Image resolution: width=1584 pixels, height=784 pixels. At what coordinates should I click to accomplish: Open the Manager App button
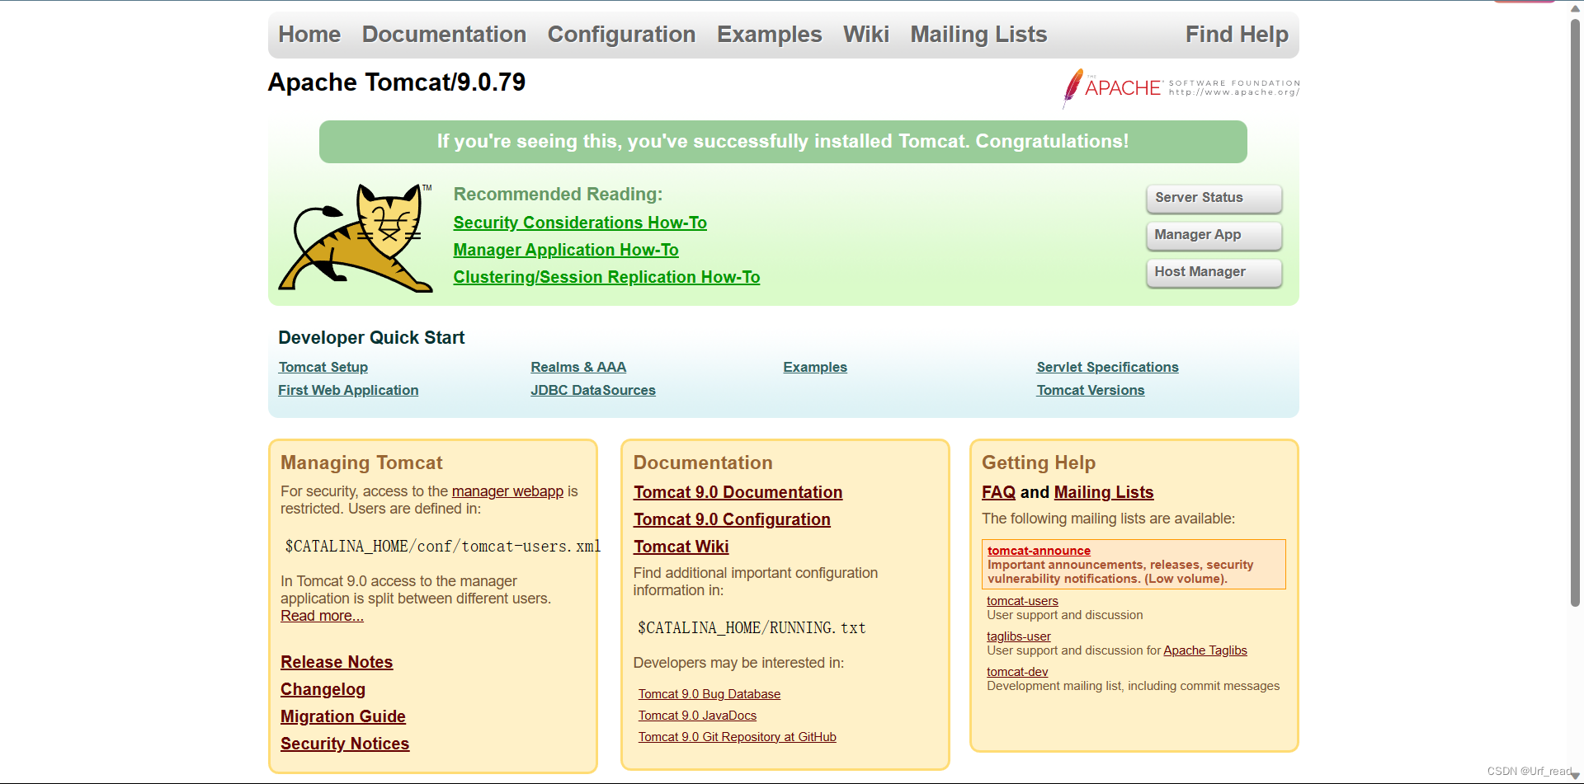tap(1214, 235)
